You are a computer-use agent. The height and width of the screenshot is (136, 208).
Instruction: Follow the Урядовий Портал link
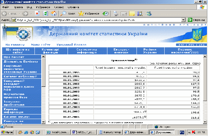point(71,45)
